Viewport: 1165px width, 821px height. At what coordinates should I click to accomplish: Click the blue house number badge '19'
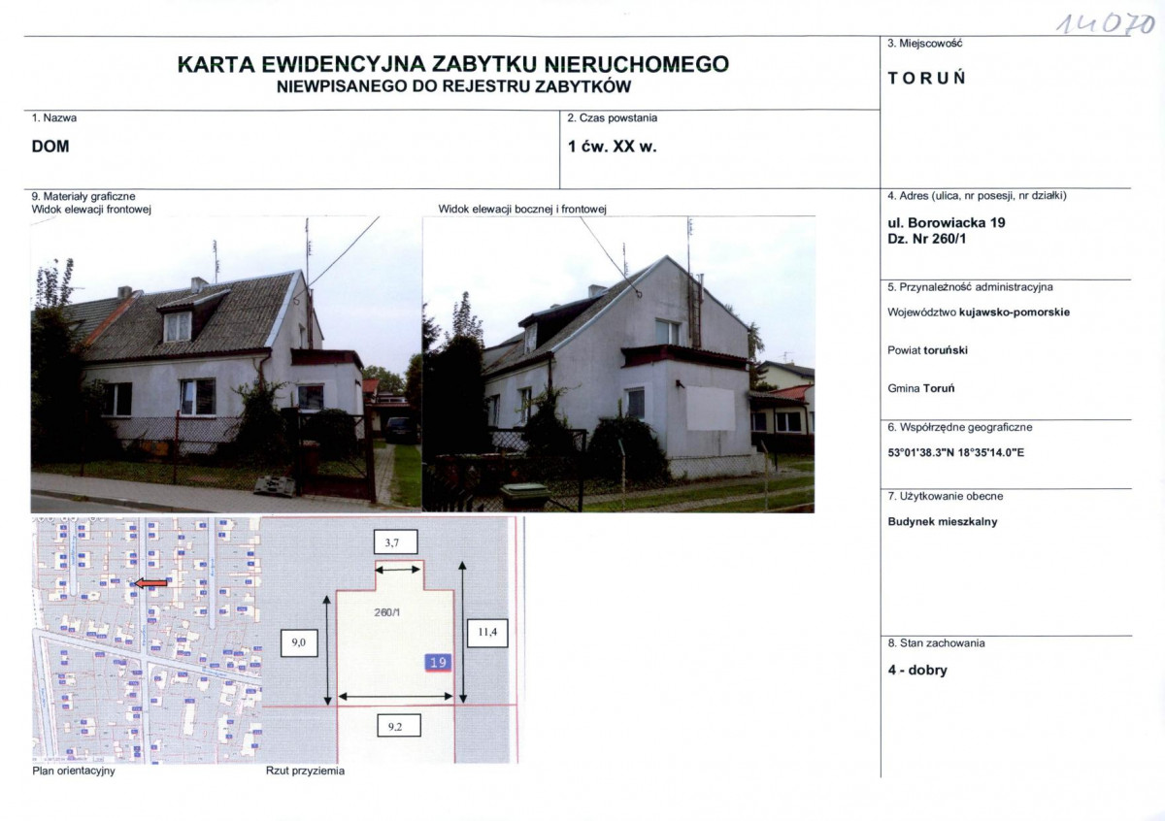(x=438, y=662)
